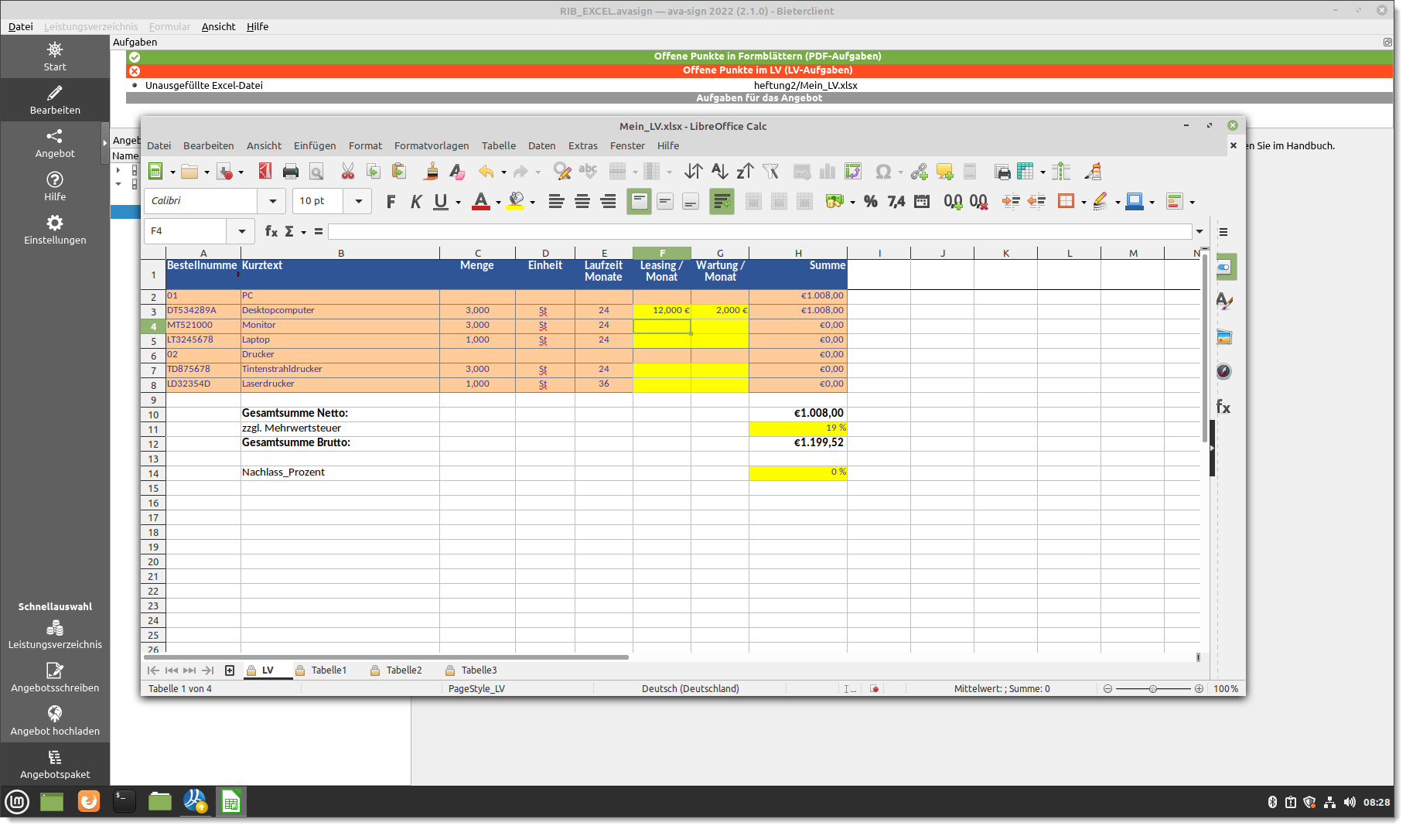1406x829 pixels.
Task: Insert a special character via Omega icon
Action: pos(882,172)
